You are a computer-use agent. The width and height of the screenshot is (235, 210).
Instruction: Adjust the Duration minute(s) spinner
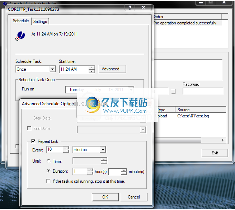124,172
